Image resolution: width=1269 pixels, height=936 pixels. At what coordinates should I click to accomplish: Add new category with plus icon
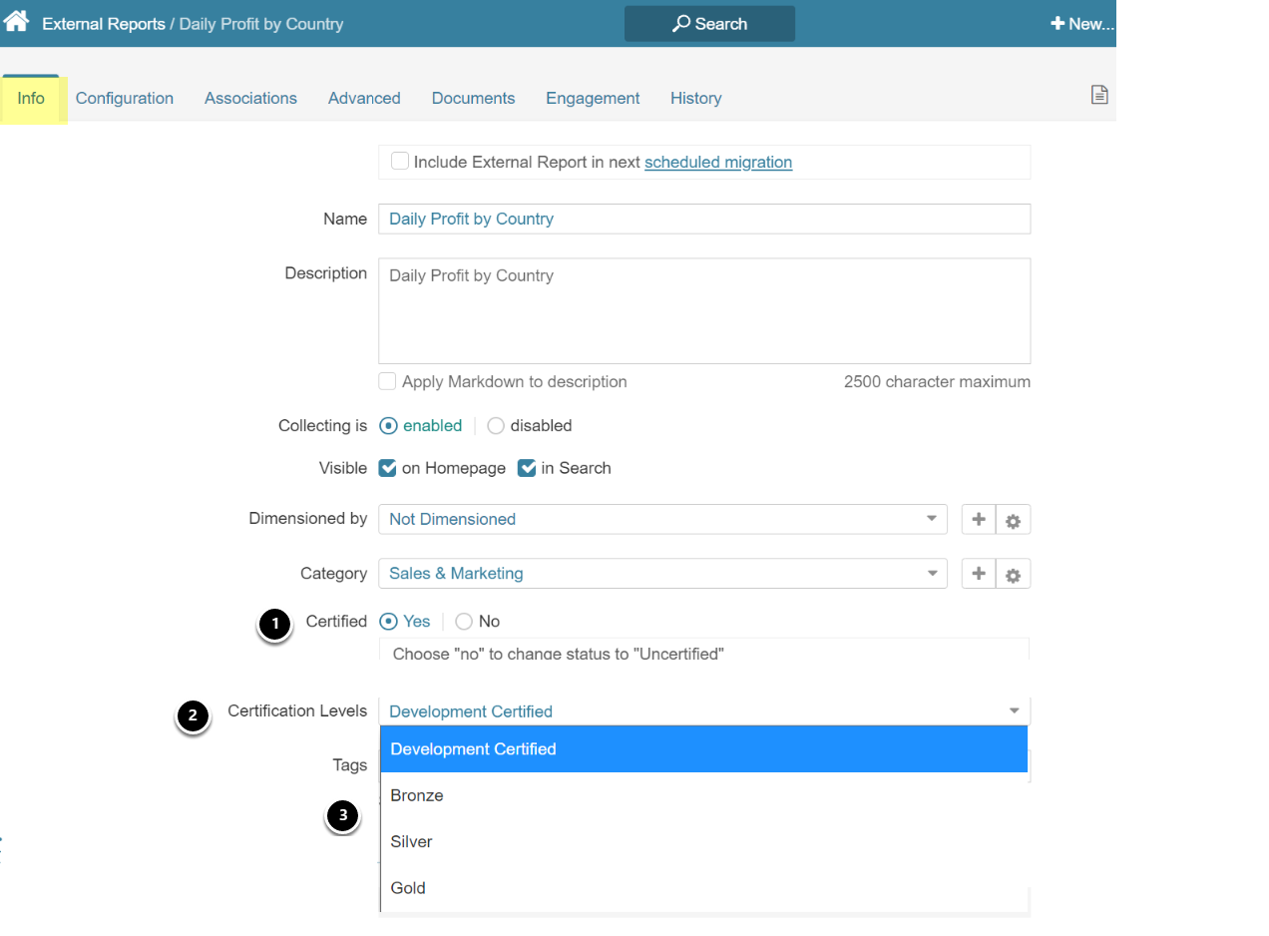(978, 574)
